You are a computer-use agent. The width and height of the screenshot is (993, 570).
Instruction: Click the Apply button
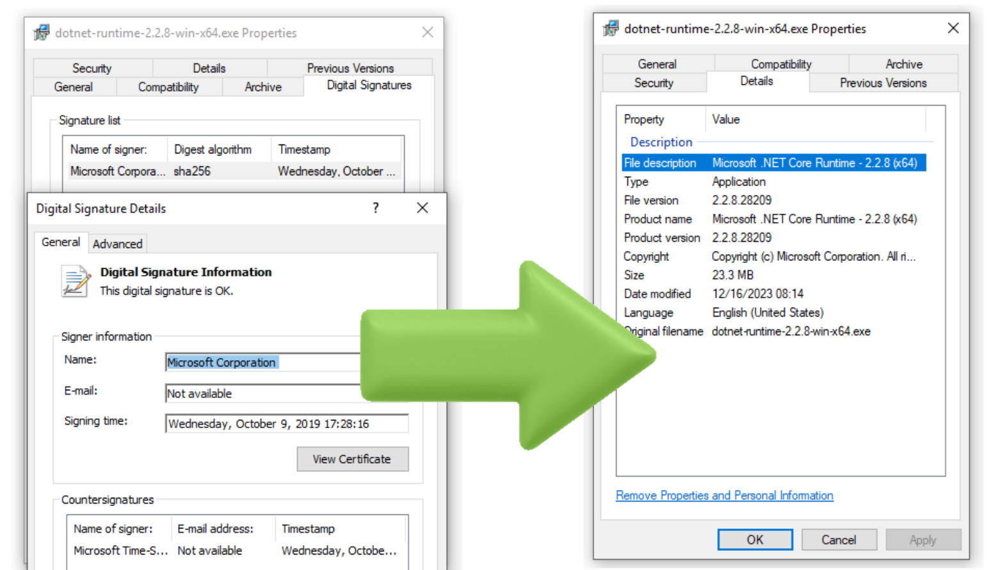(924, 539)
